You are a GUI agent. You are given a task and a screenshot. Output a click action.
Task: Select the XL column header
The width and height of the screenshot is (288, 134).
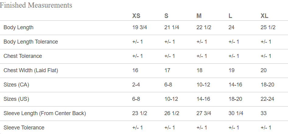265,16
